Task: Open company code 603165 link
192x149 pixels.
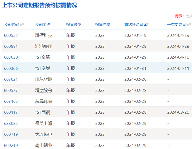Action: click(11, 101)
